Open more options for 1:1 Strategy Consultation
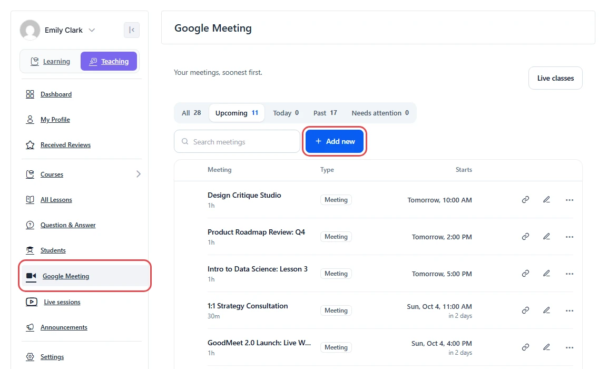Screen dimensions: 608x369 [x=569, y=310]
